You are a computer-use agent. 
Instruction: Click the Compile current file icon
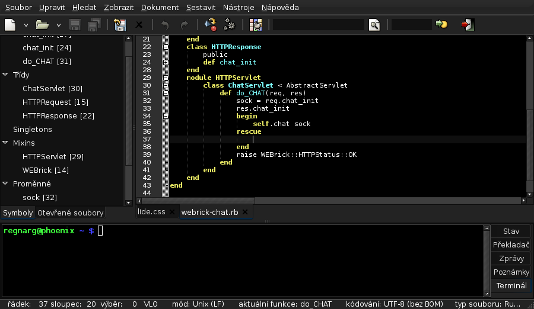(x=211, y=25)
